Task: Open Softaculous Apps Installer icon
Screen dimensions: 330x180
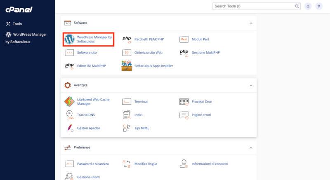Action: tap(127, 66)
